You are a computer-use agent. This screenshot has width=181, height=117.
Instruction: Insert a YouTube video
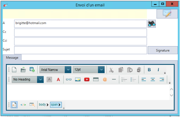[x=87, y=79]
